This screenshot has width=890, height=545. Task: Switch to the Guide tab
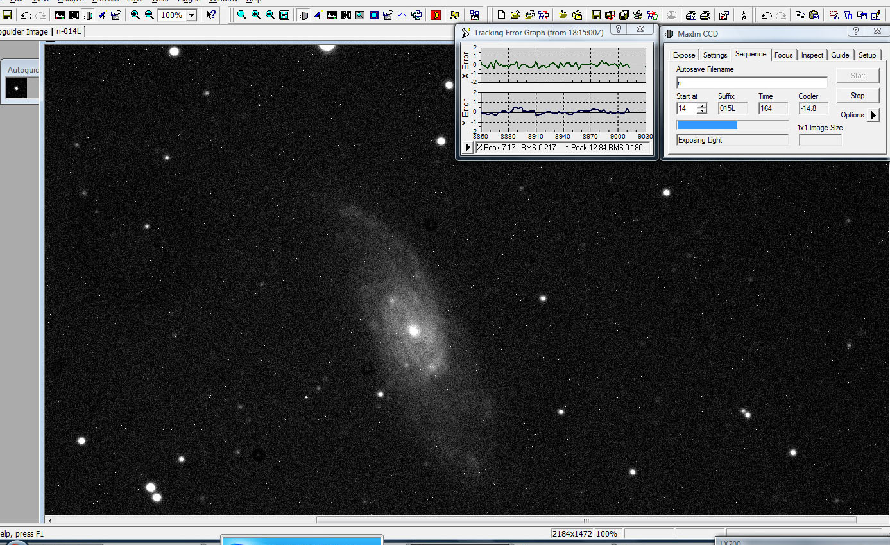click(840, 55)
